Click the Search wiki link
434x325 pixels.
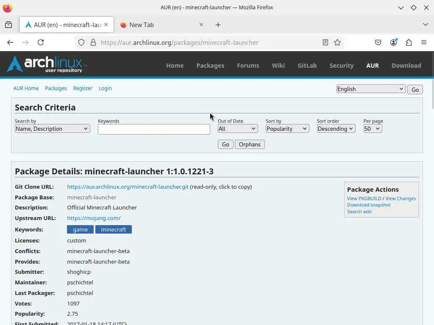(359, 212)
